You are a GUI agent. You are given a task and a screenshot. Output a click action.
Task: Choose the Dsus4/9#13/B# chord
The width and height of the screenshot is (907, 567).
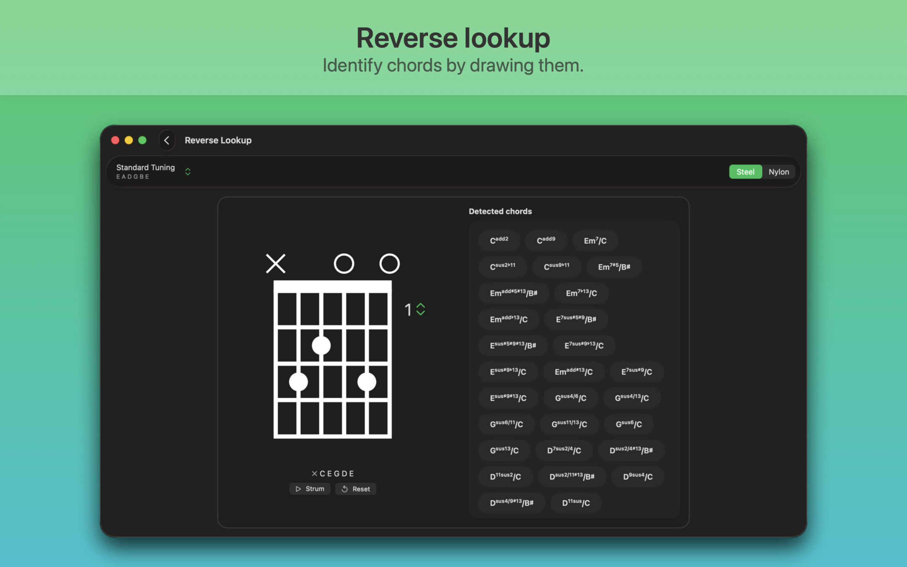pos(512,503)
